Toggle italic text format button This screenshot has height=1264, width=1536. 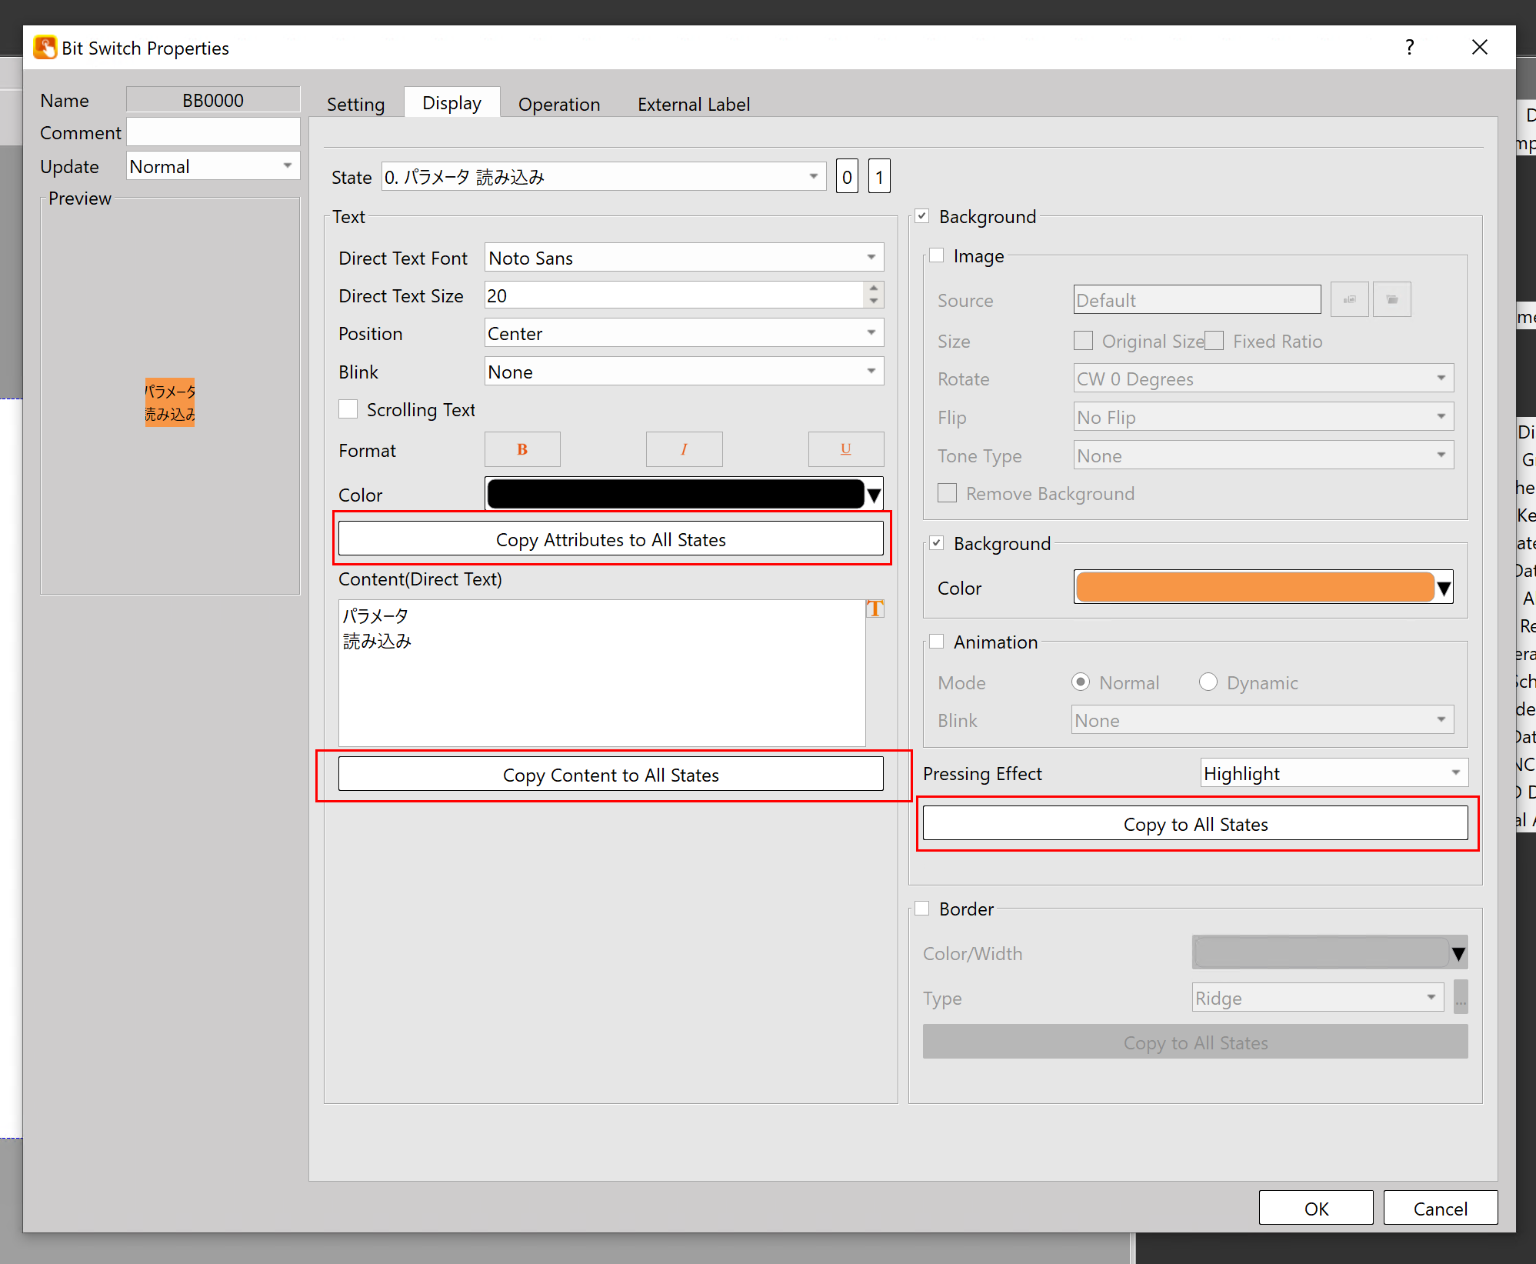[x=684, y=449]
